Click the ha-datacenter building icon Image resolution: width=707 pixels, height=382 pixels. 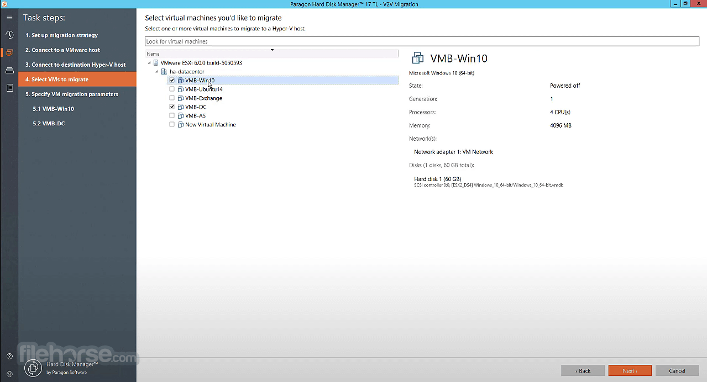[x=164, y=72]
